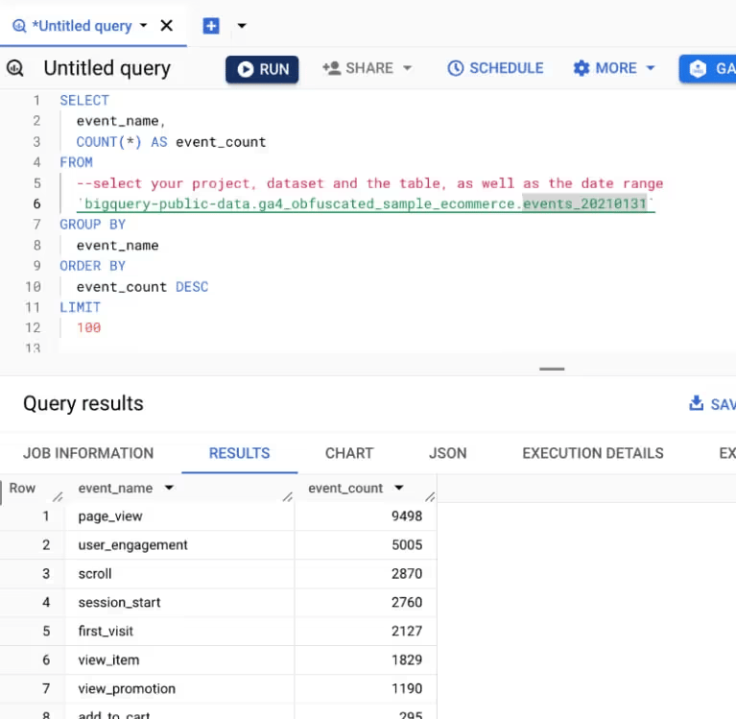Click the first_visit cell
This screenshot has height=719, width=736.
[180, 632]
